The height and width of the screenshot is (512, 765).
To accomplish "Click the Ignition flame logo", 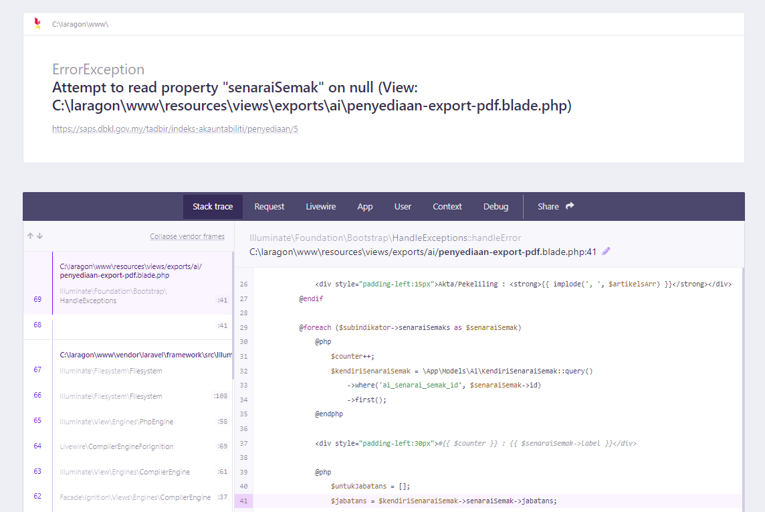I will (x=37, y=23).
